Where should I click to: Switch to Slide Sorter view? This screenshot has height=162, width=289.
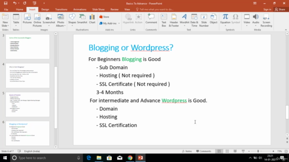click(227, 151)
